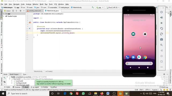Open the File menu
Viewport: 172px width, 96px height.
(2, 4)
